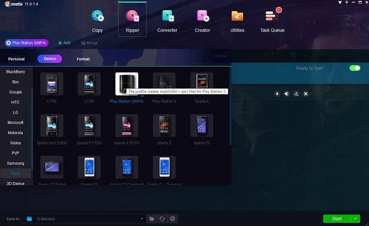Click the globe icon next to Save to
This screenshot has height=226, width=369.
point(172,219)
